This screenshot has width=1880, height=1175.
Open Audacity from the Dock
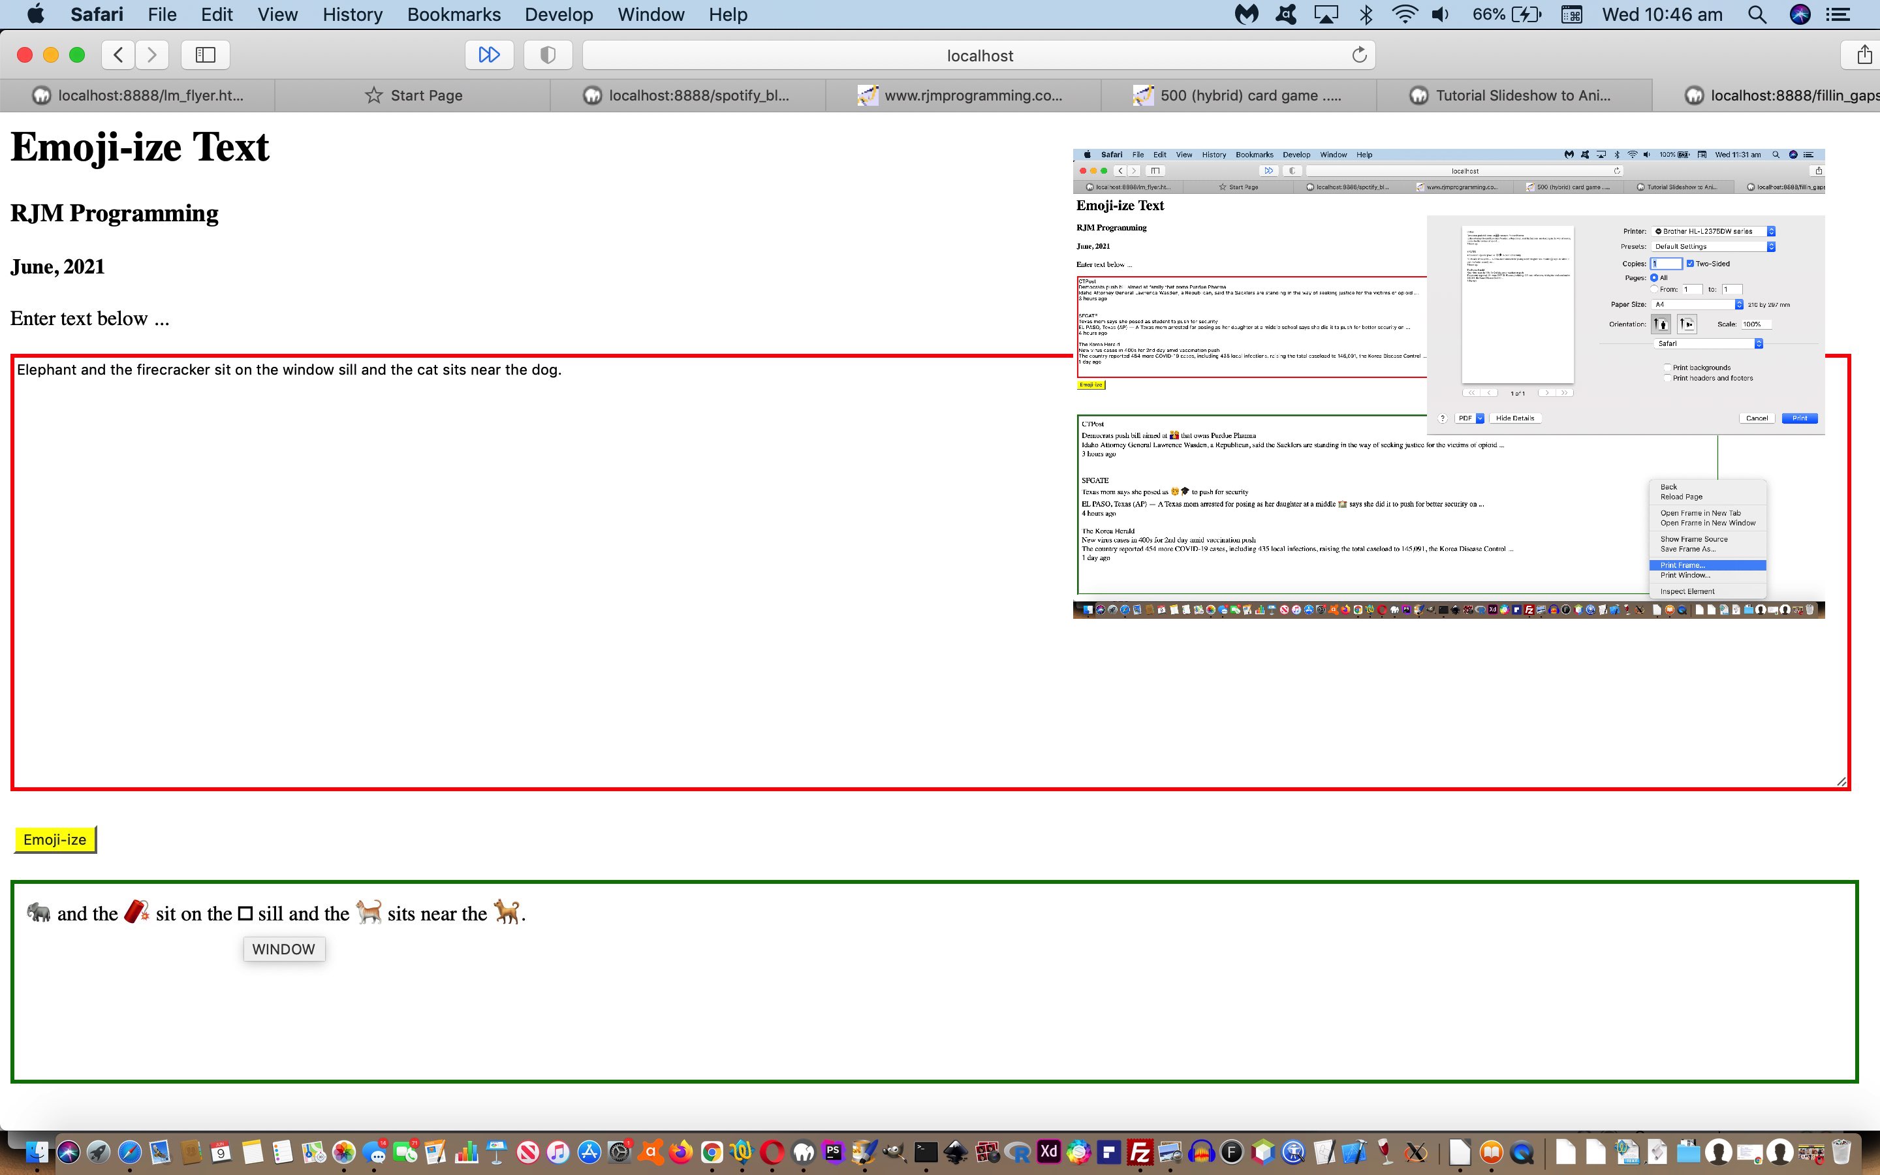tap(1201, 1151)
